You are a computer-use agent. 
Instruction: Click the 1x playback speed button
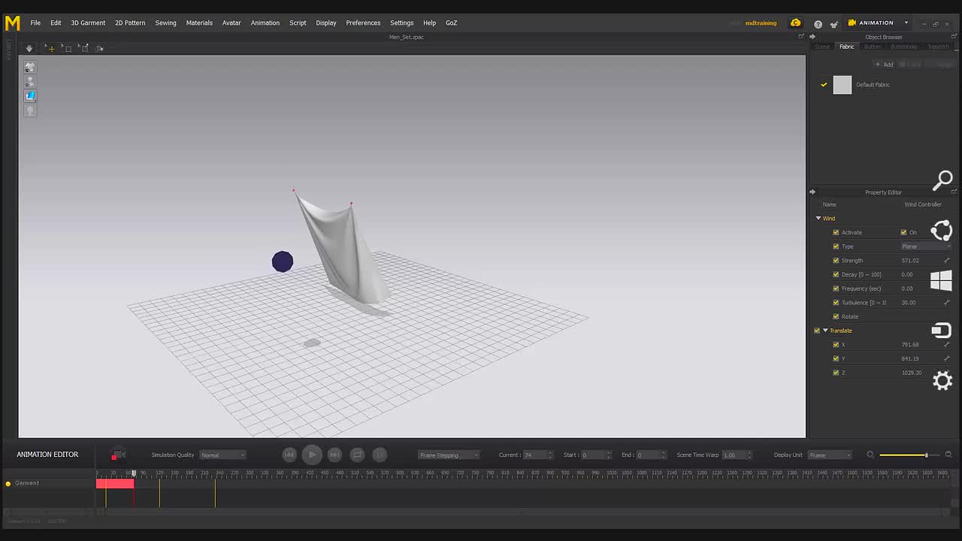pos(380,455)
